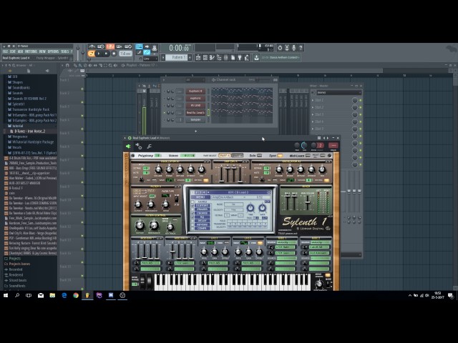Click the wrench icon in plugin wrapper
Viewport: 458px width, 343px height.
click(150, 146)
